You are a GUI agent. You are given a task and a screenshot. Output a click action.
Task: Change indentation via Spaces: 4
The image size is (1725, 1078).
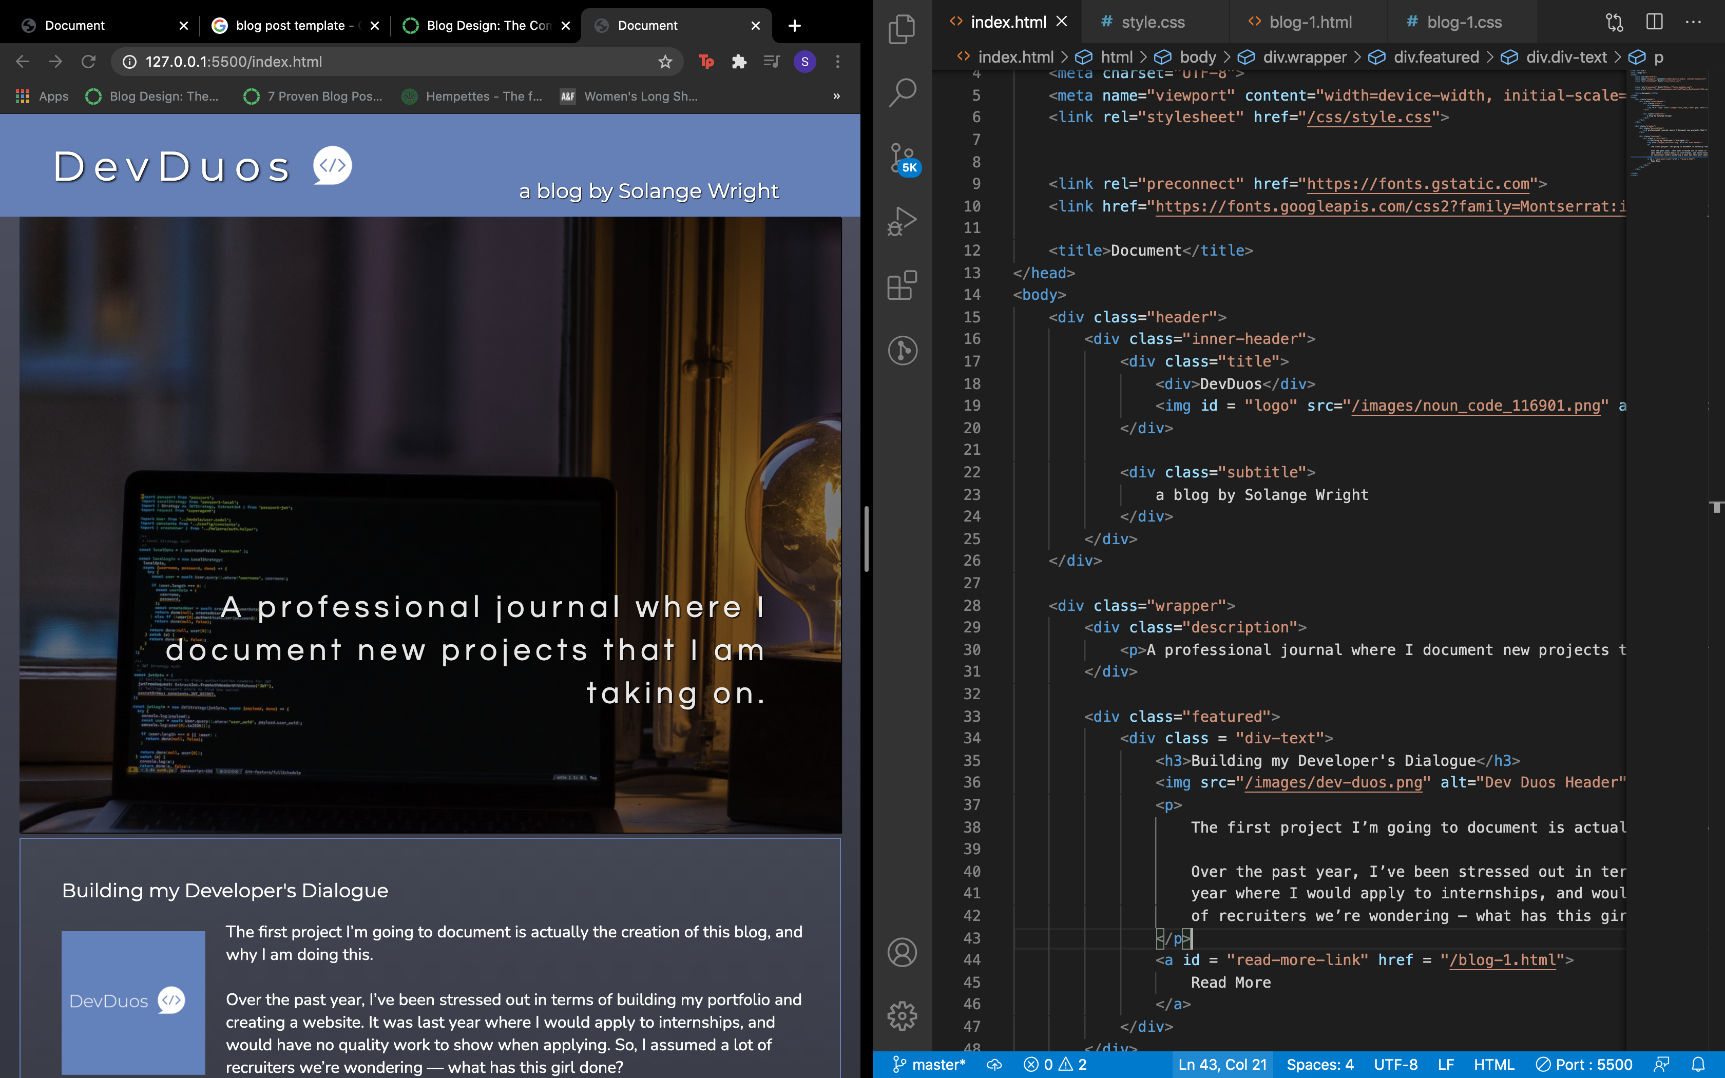coord(1320,1065)
